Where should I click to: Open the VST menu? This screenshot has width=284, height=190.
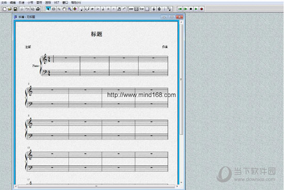tap(57, 3)
